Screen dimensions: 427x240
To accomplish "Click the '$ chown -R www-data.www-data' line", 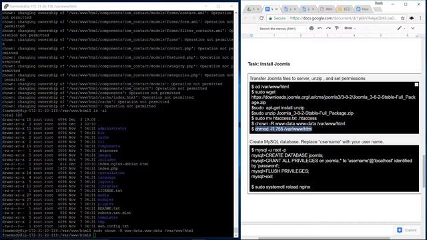I will [x=298, y=123].
